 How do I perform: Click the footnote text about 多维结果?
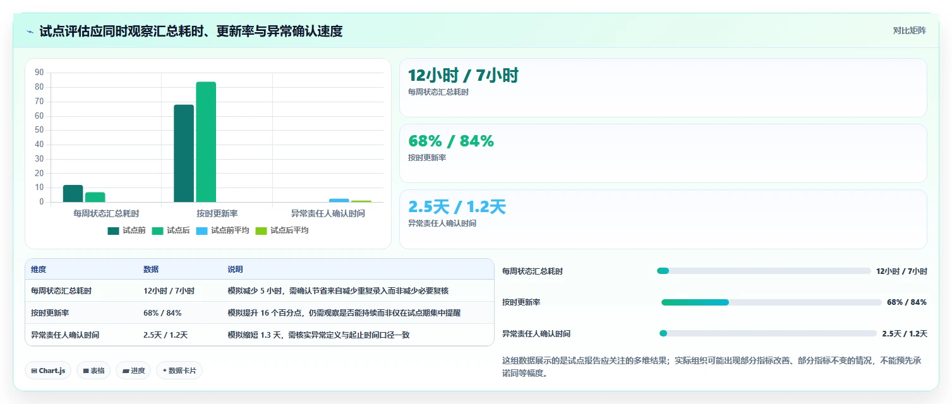click(x=712, y=367)
